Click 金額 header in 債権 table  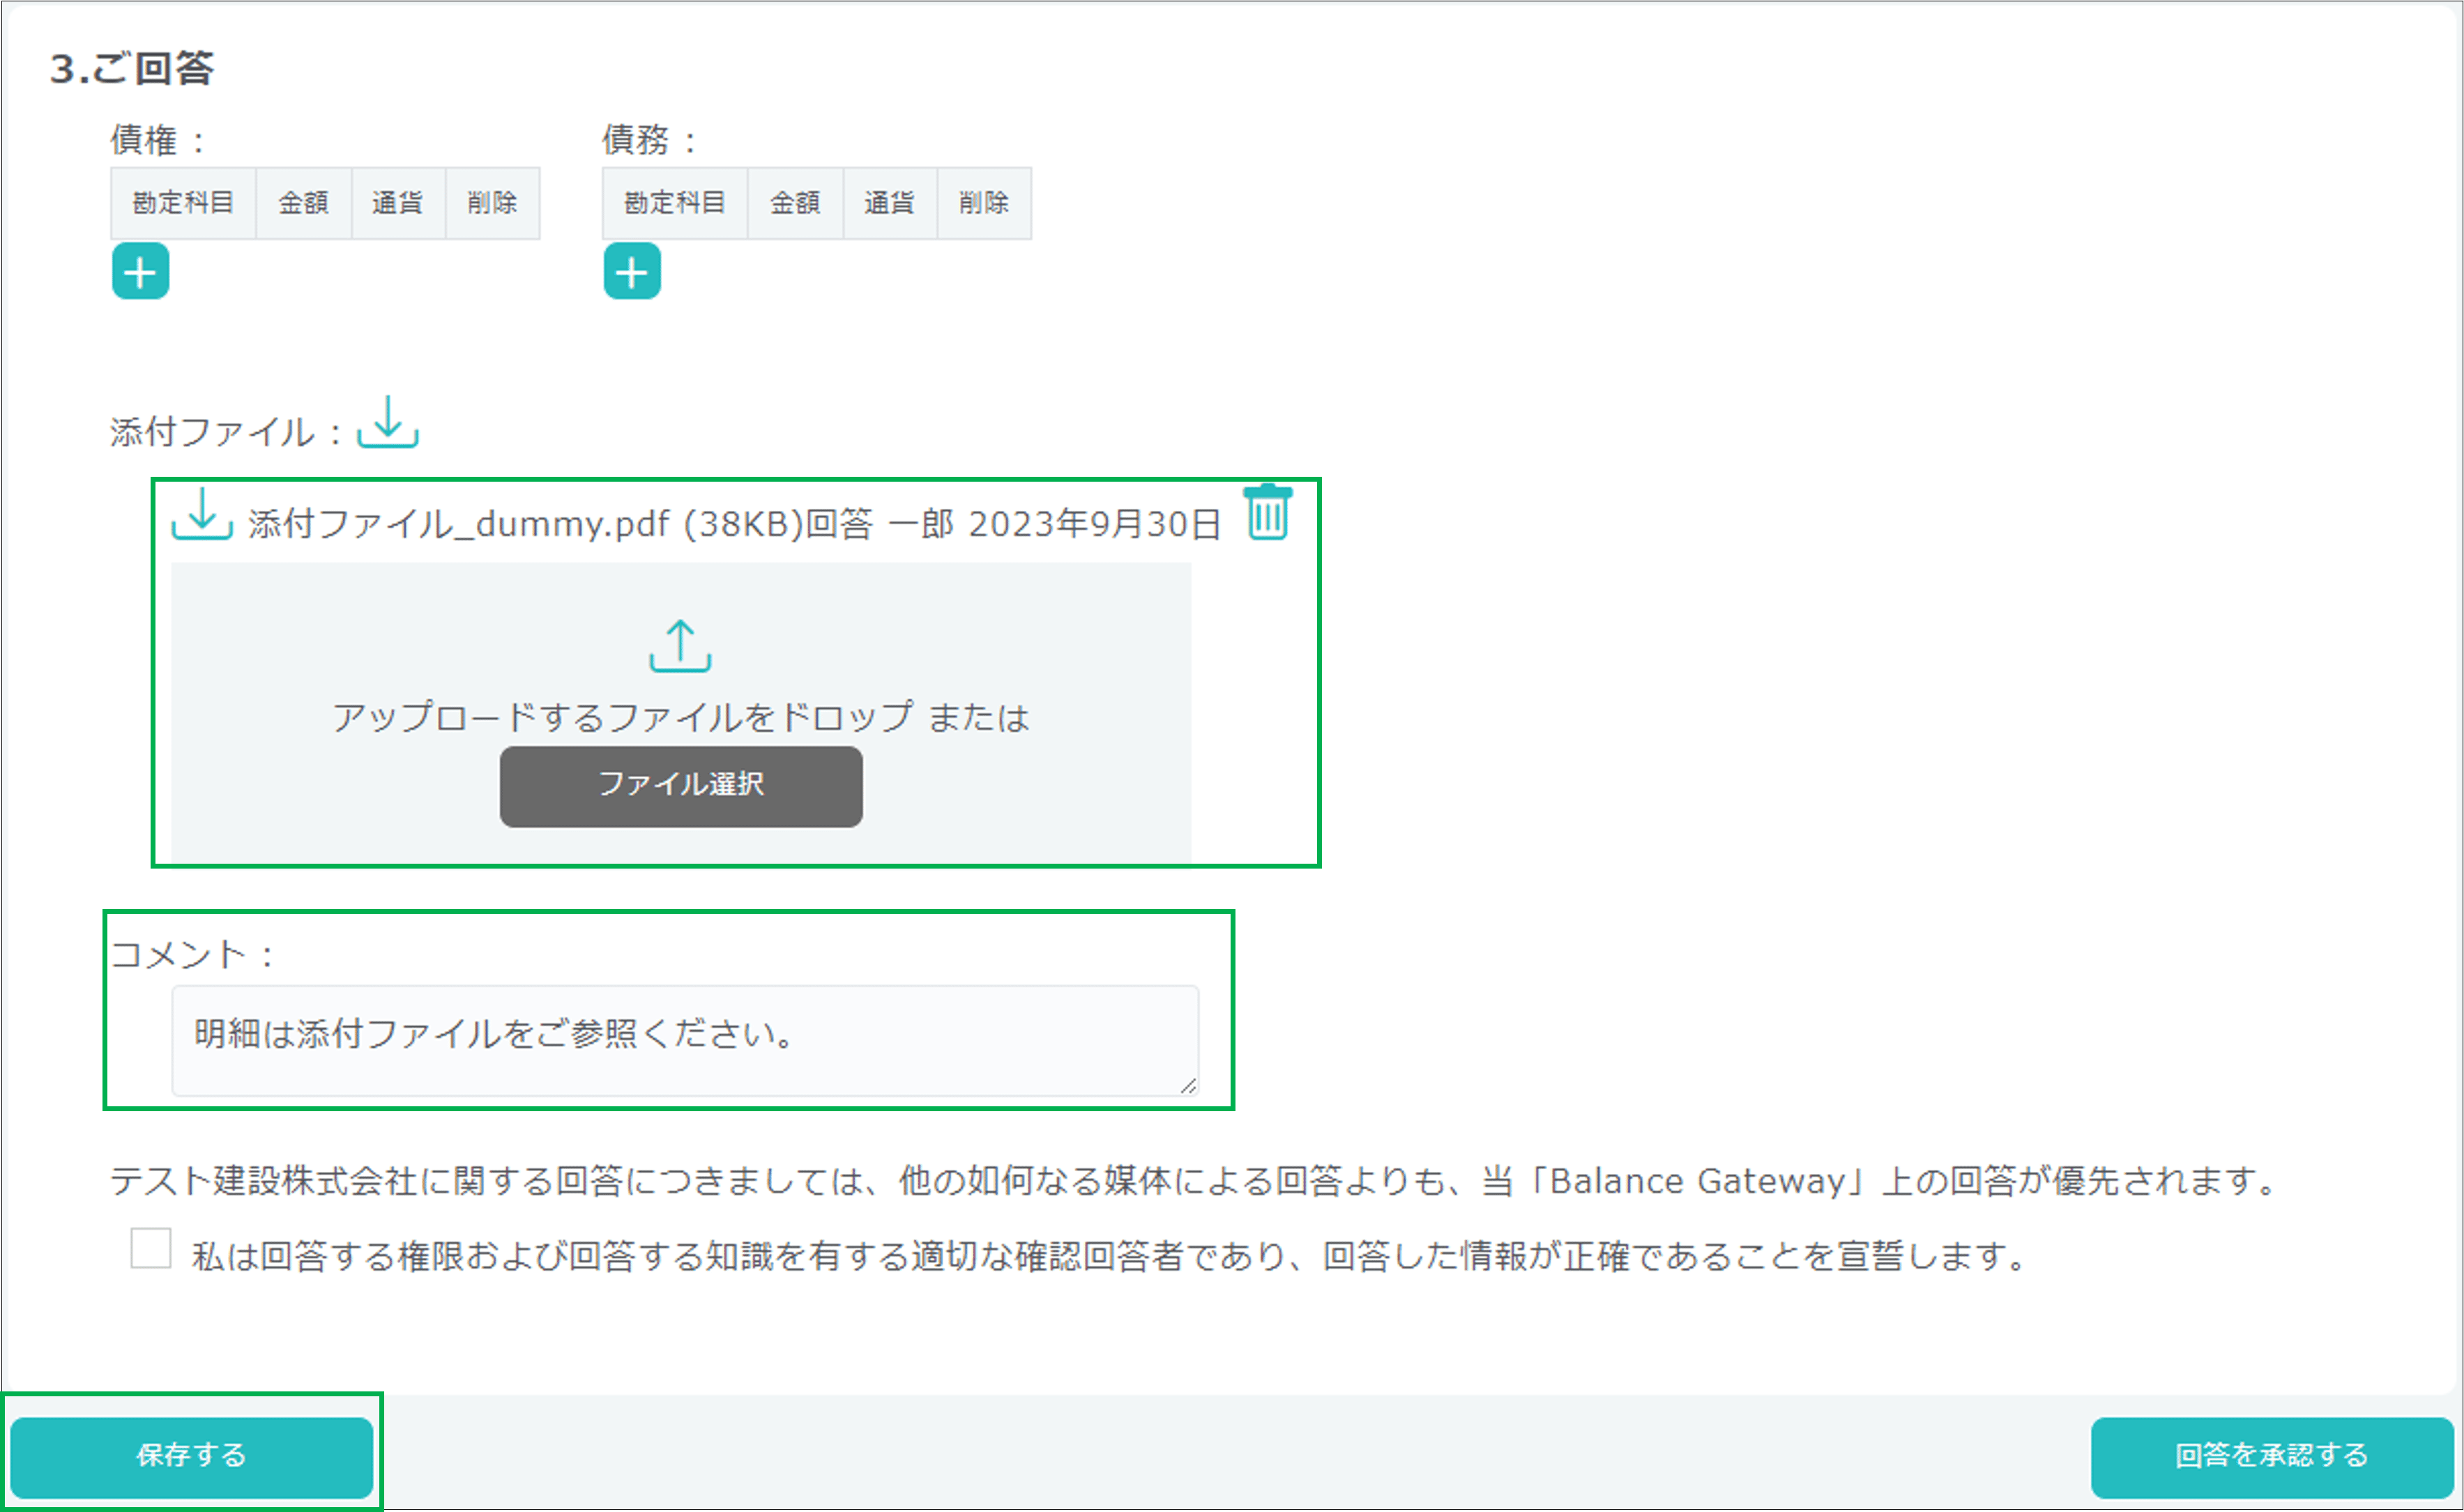(303, 203)
